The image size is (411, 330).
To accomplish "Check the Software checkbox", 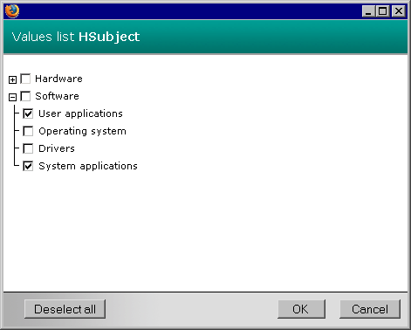I will pos(25,96).
